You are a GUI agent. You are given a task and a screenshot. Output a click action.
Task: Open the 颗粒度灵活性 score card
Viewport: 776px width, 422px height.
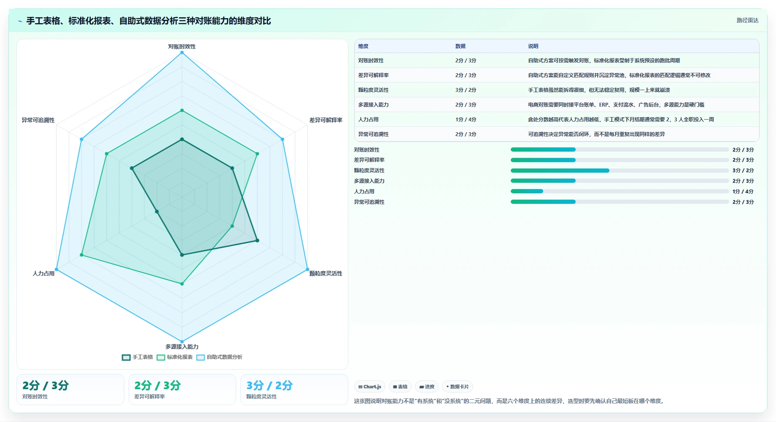(294, 390)
